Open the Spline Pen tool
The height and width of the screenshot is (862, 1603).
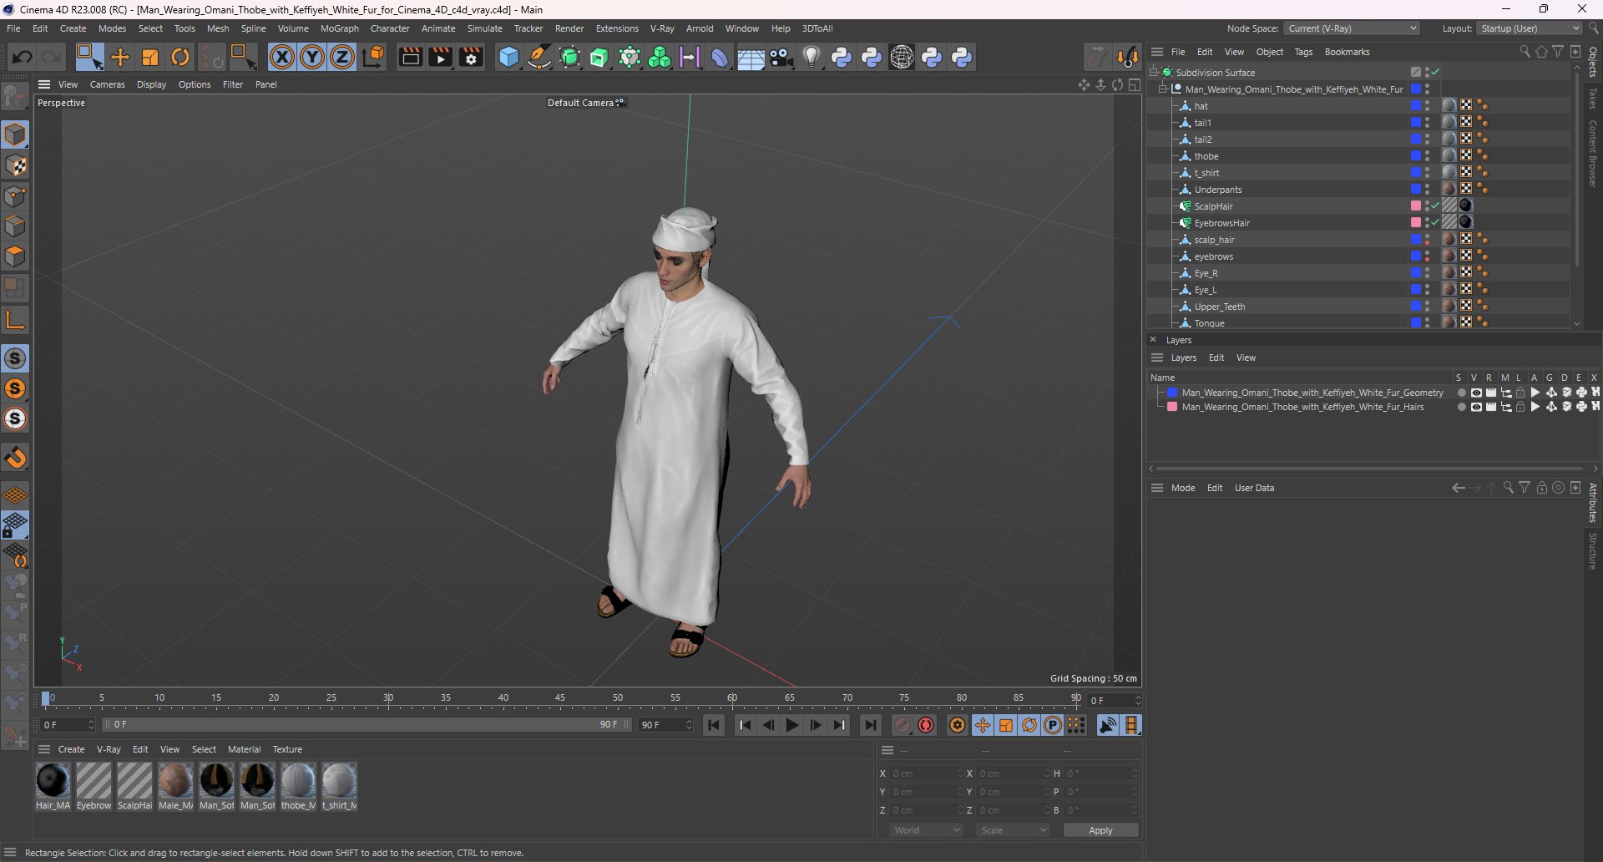point(539,57)
